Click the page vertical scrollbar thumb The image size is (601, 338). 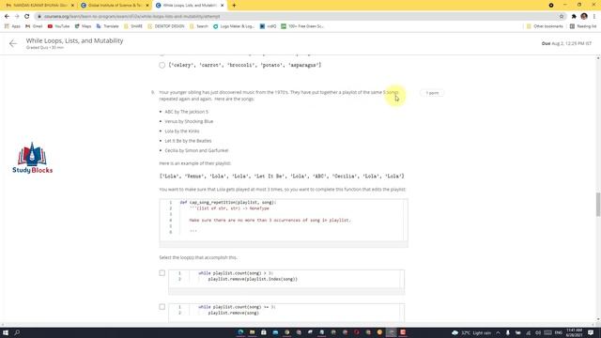pos(598,205)
